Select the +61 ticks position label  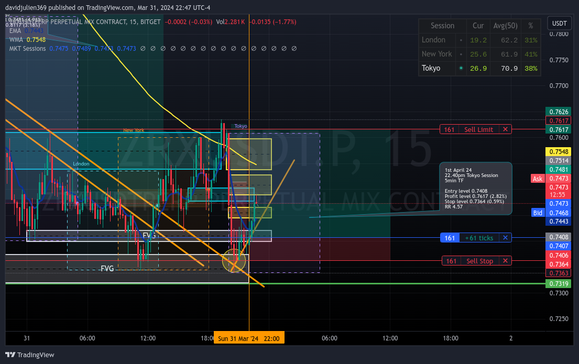[479, 238]
